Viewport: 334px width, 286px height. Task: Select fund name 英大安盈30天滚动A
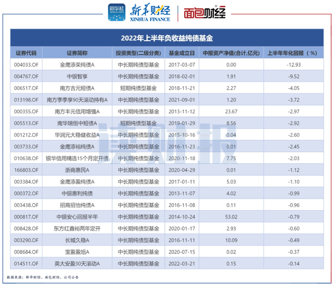(77, 264)
